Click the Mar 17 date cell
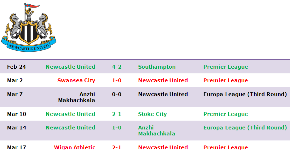Viewport: 290px width, 154px height. pos(17,147)
